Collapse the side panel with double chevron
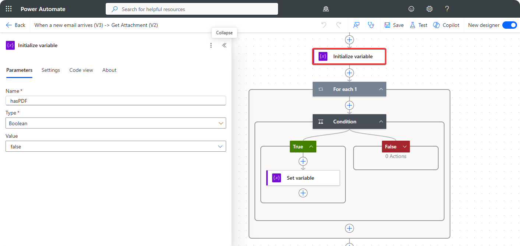 224,45
